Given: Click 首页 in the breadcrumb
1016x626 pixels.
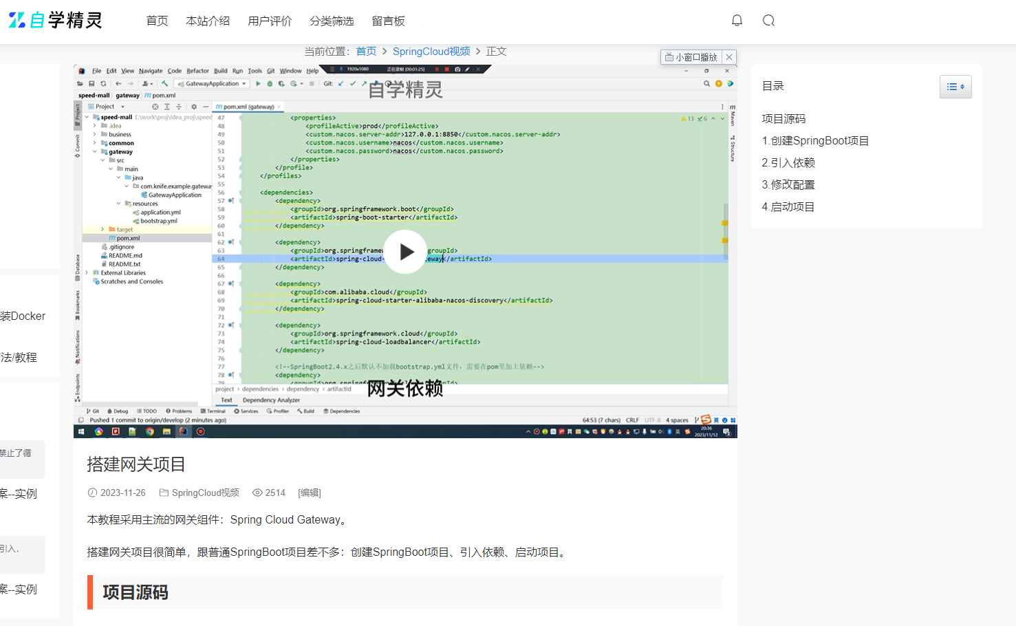Looking at the screenshot, I should pyautogui.click(x=366, y=52).
